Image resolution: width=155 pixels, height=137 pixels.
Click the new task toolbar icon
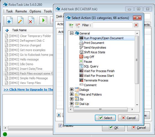(10, 20)
